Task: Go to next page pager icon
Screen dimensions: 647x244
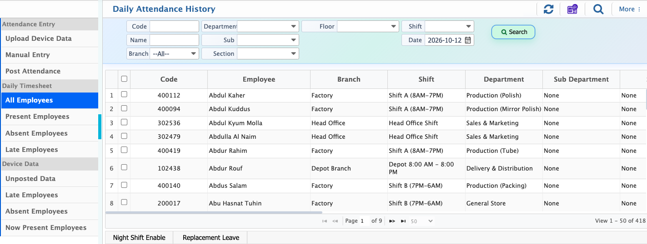Action: pyautogui.click(x=392, y=221)
